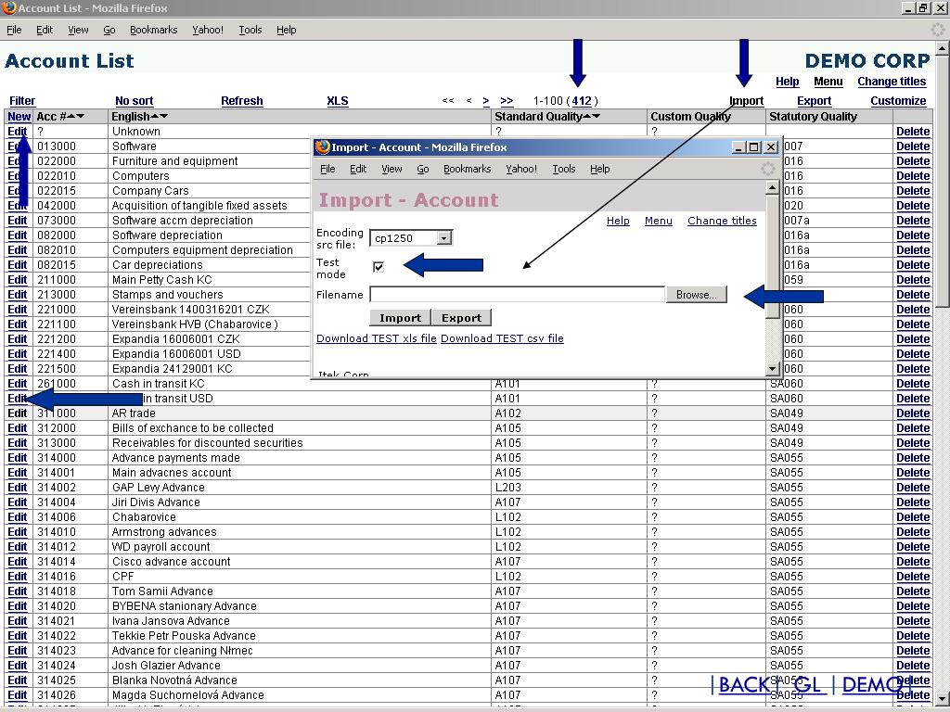This screenshot has height=712, width=950.
Task: Open View menu in Account List window
Action: click(x=78, y=30)
